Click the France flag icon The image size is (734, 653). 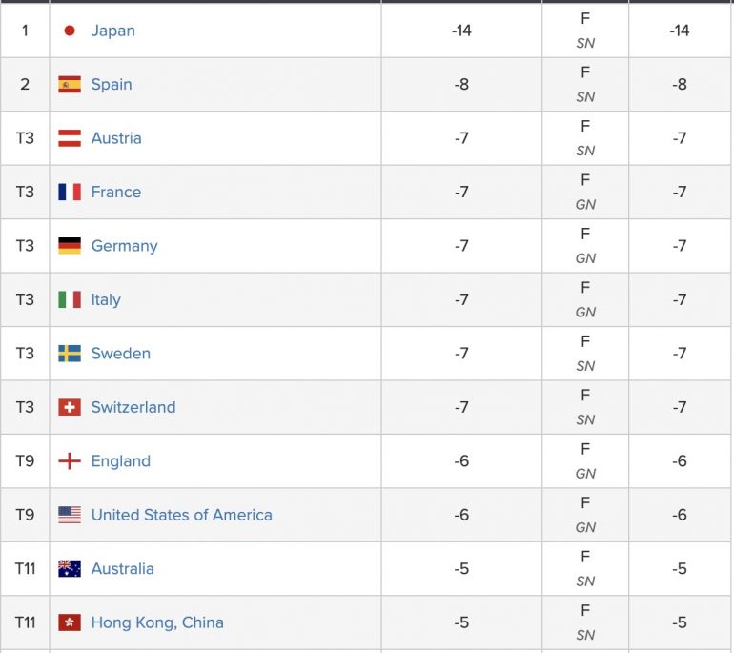coord(70,192)
